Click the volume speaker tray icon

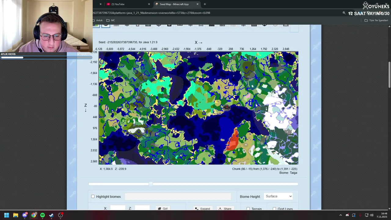[x=372, y=215]
